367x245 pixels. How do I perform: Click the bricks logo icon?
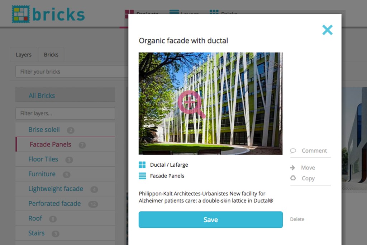20,14
